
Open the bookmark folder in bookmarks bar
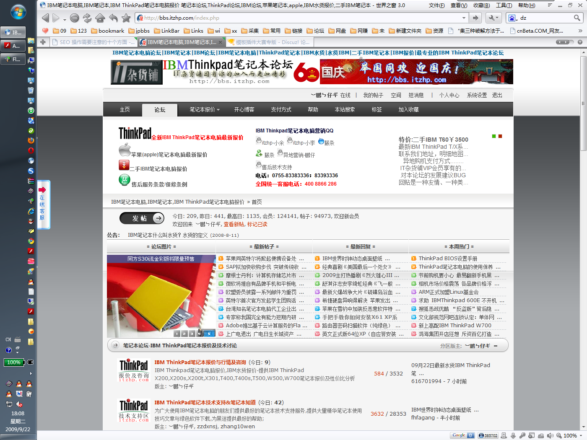108,31
